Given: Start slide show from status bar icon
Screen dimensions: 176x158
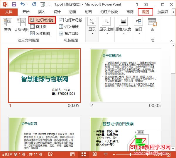Looking at the screenshot, I should (106, 154).
